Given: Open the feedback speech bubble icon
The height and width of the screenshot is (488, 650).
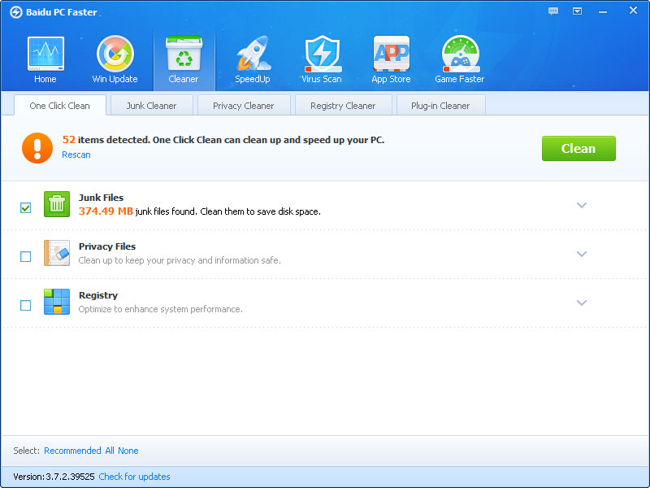Looking at the screenshot, I should [553, 11].
